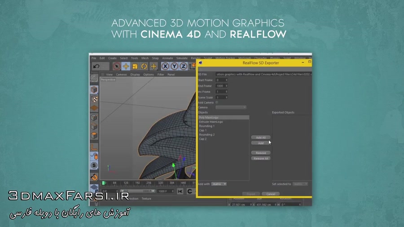This screenshot has height=227, width=404.
Task: Select Poly MainLogo in Objects list
Action: click(224, 118)
